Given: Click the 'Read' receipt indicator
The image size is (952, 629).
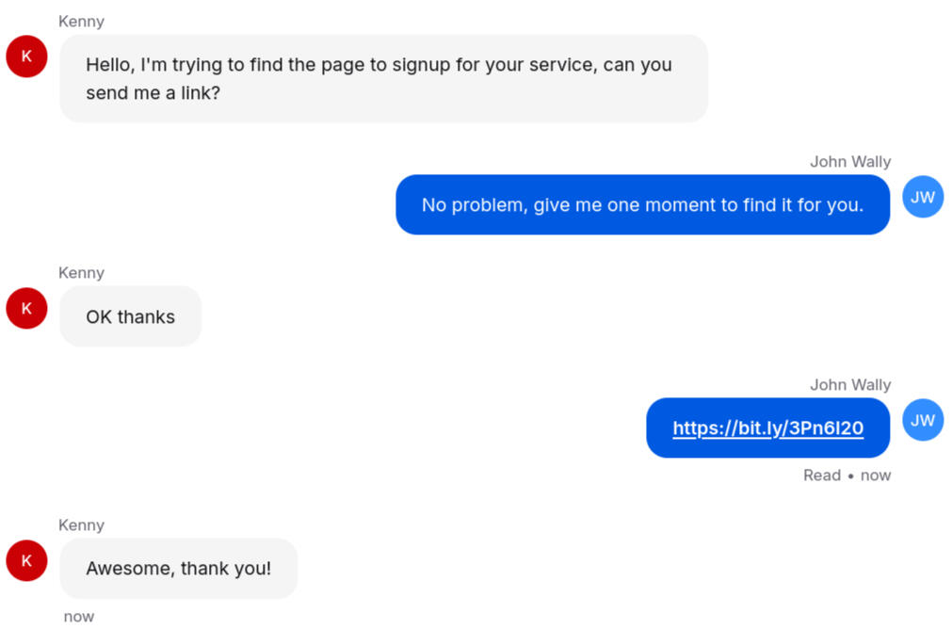Looking at the screenshot, I should pyautogui.click(x=821, y=476).
